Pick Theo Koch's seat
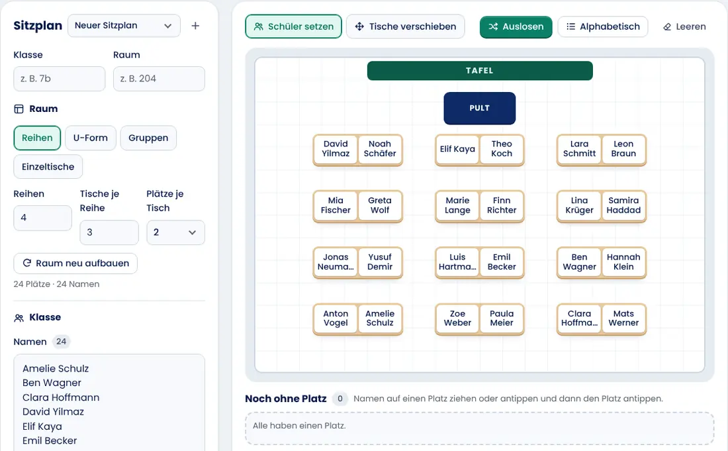 pos(502,149)
